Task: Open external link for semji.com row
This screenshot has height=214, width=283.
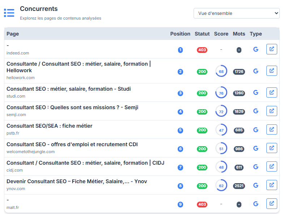Action: (x=272, y=111)
